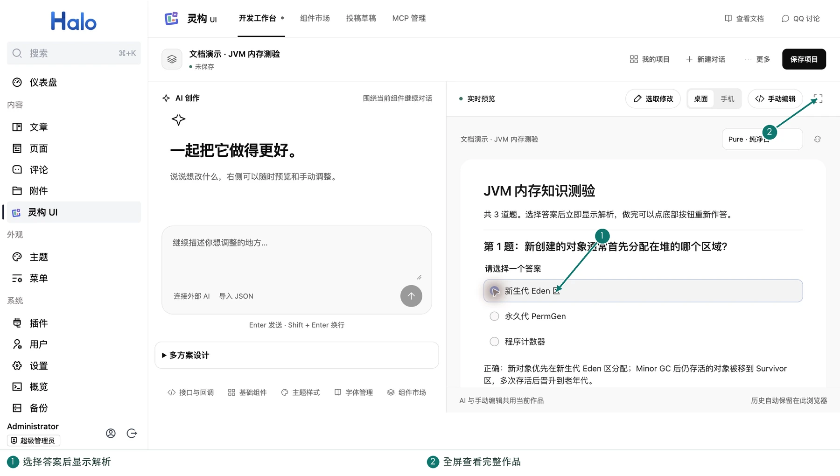Send the message with the arrow button
The height and width of the screenshot is (476, 840).
click(x=411, y=296)
